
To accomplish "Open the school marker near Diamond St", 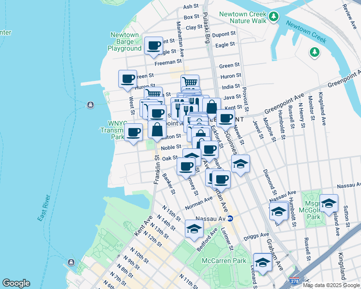I will pos(278,211).
